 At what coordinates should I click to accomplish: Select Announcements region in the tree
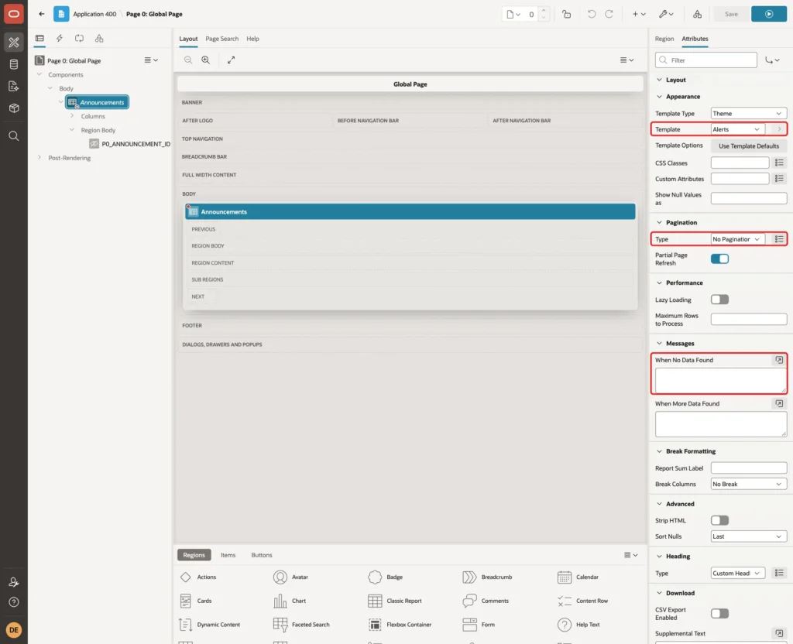click(x=97, y=102)
